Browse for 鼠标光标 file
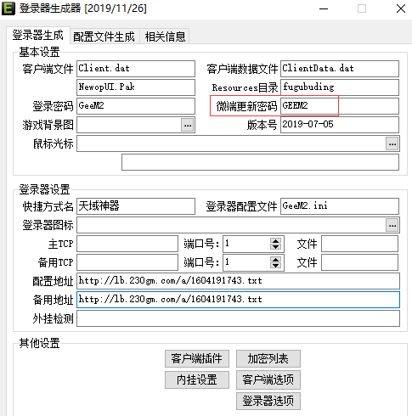This screenshot has height=416, width=412. tap(392, 143)
